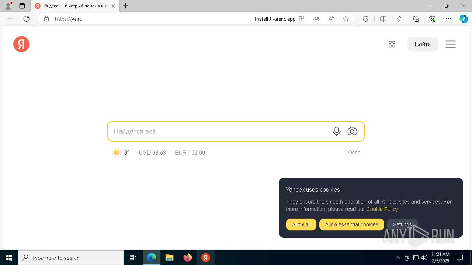Viewport: 472px width, 265px height.
Task: Start voice search with the microphone icon
Action: 336,131
